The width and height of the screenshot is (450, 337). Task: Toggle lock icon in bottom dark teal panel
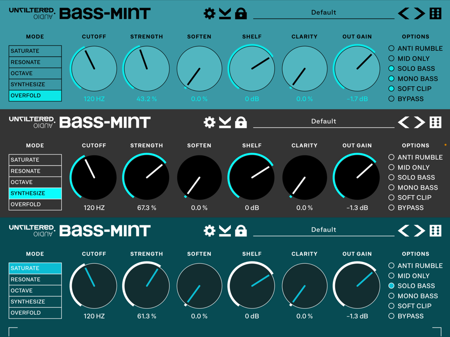(x=241, y=231)
